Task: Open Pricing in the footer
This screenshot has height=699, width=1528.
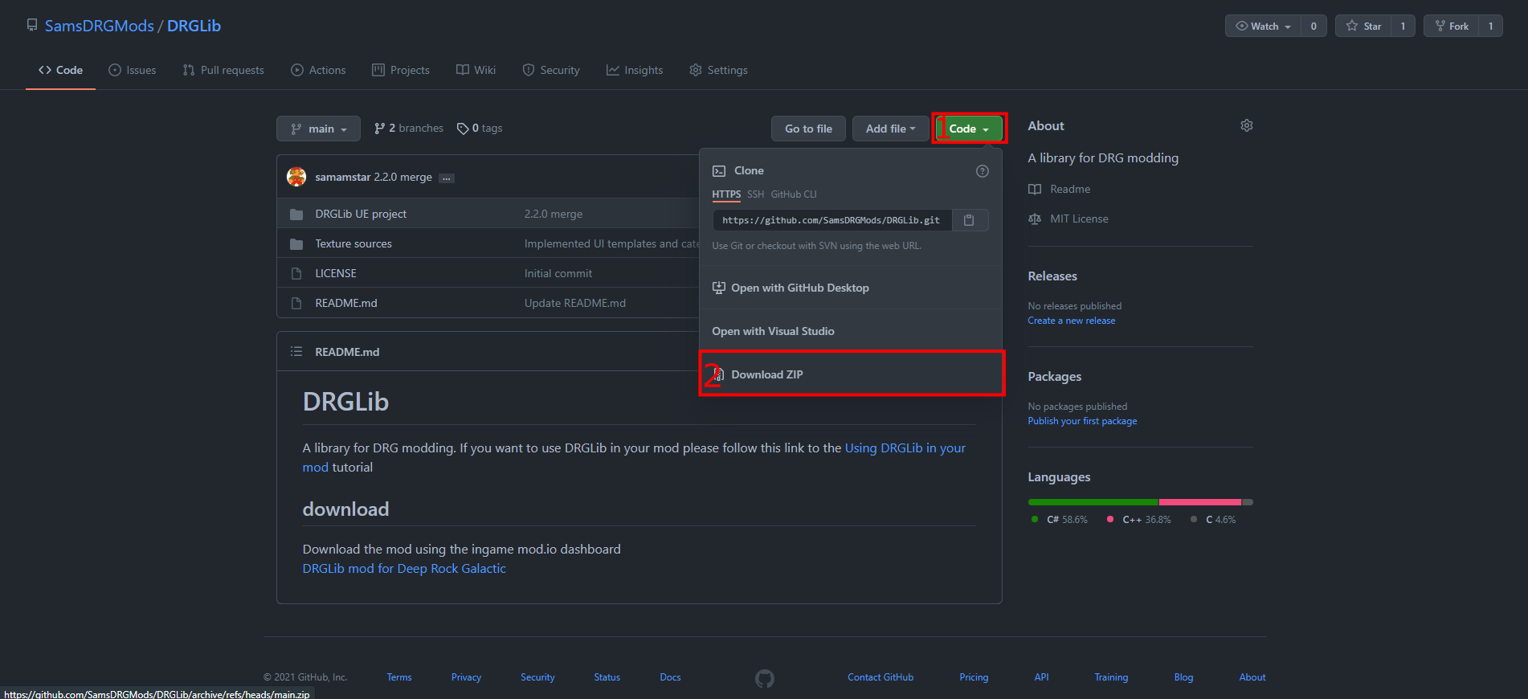Action: (x=974, y=677)
